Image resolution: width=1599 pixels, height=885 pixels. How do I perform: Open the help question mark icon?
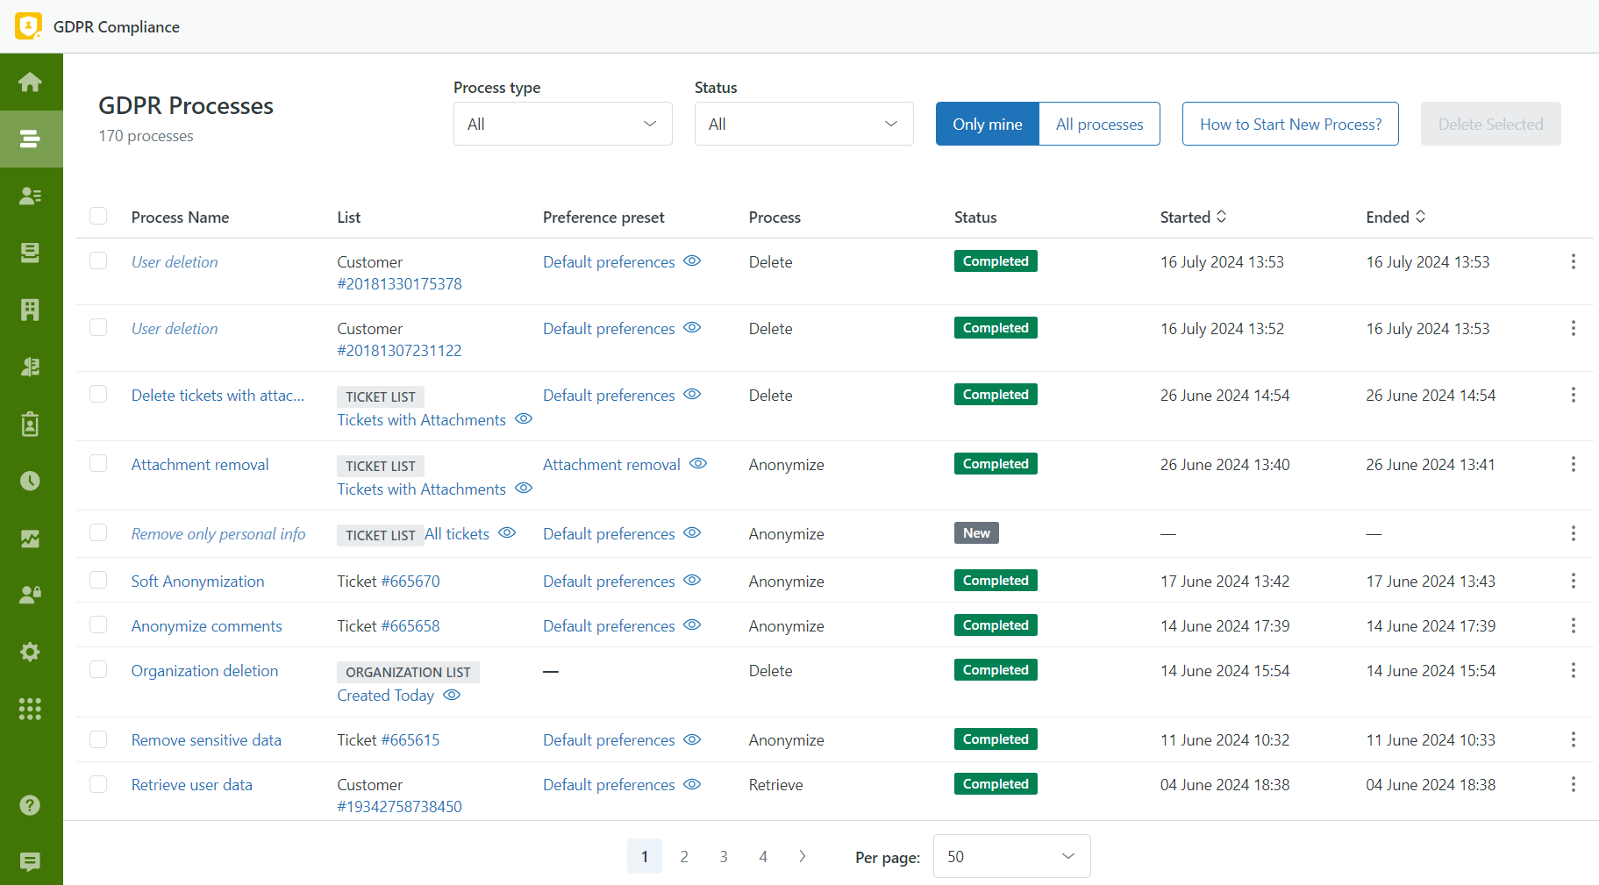(x=31, y=805)
